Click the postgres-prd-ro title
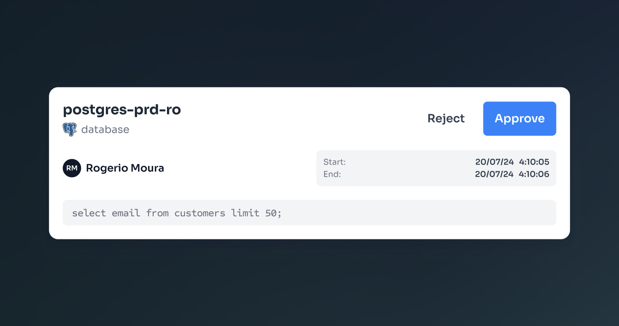Screen dimensions: 619x326 pos(122,110)
